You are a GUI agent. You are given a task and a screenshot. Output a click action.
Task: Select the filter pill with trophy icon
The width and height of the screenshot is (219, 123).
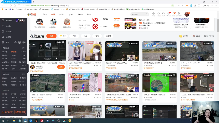point(63,36)
